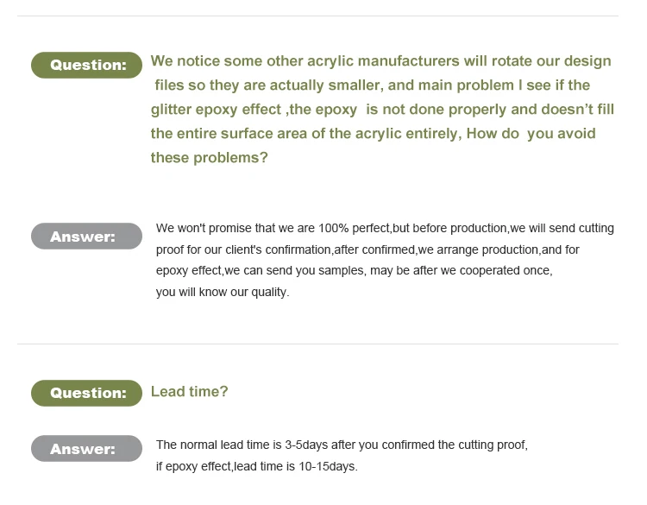This screenshot has width=647, height=505.
Task: Click the line starting 'files so they are actually smaller'
Action: click(372, 85)
